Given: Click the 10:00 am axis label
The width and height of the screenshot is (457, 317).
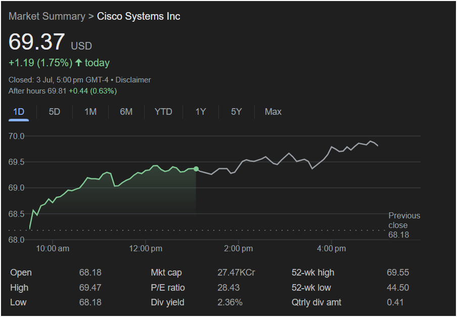Looking at the screenshot, I should [53, 249].
